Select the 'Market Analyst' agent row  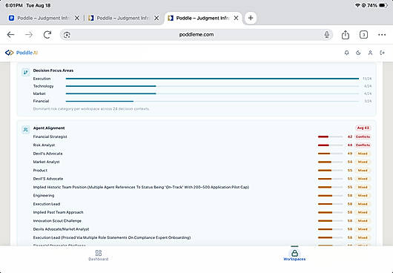coord(202,162)
